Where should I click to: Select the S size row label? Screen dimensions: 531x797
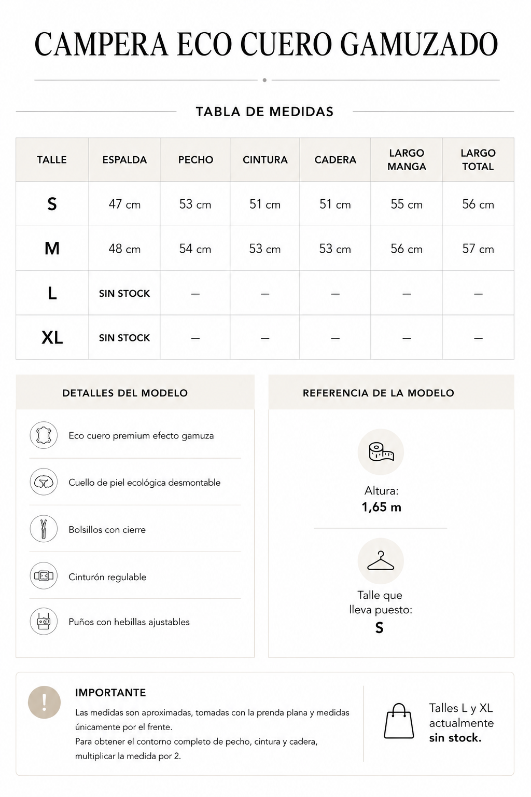tap(52, 204)
